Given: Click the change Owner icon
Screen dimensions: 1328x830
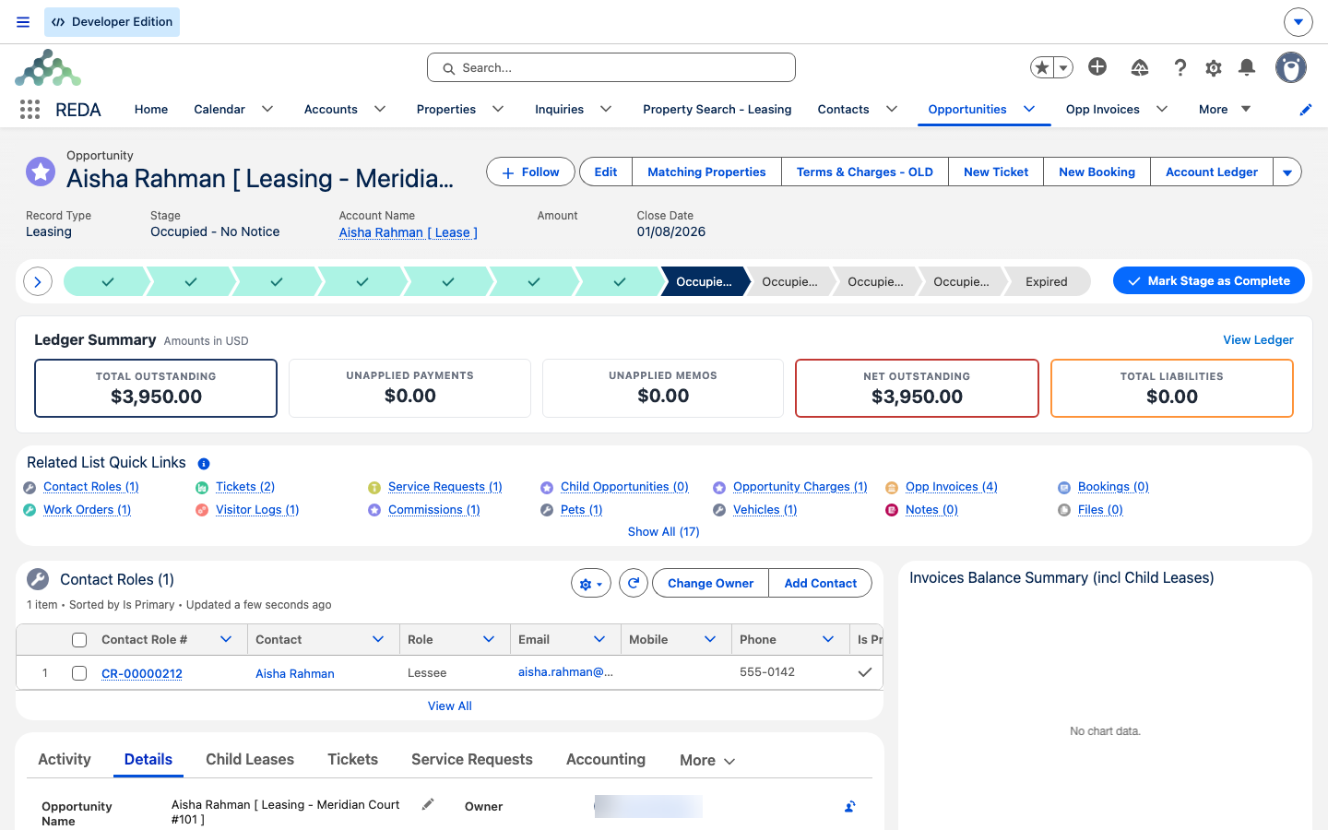Looking at the screenshot, I should click(x=849, y=807).
